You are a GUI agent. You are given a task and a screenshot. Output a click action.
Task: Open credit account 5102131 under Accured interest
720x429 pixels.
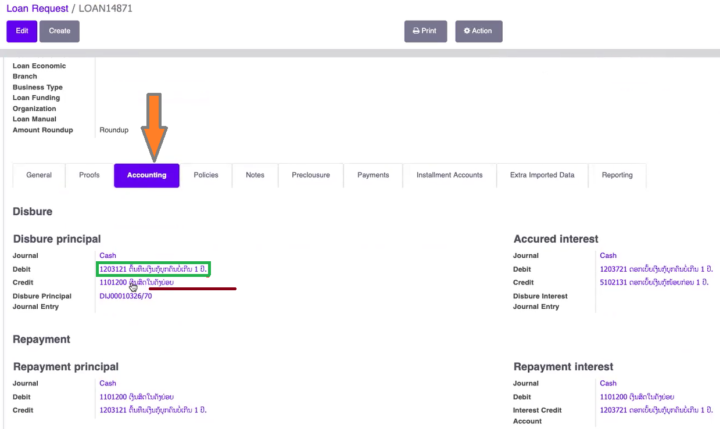click(654, 283)
